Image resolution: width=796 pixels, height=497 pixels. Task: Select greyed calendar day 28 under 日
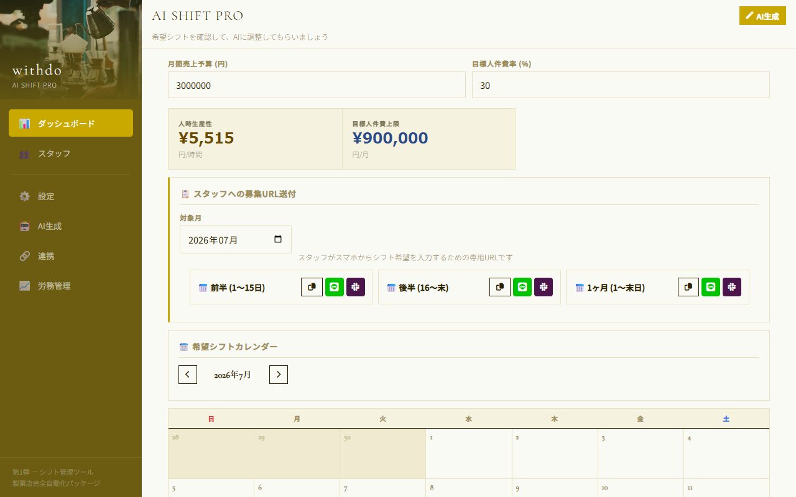pyautogui.click(x=211, y=454)
